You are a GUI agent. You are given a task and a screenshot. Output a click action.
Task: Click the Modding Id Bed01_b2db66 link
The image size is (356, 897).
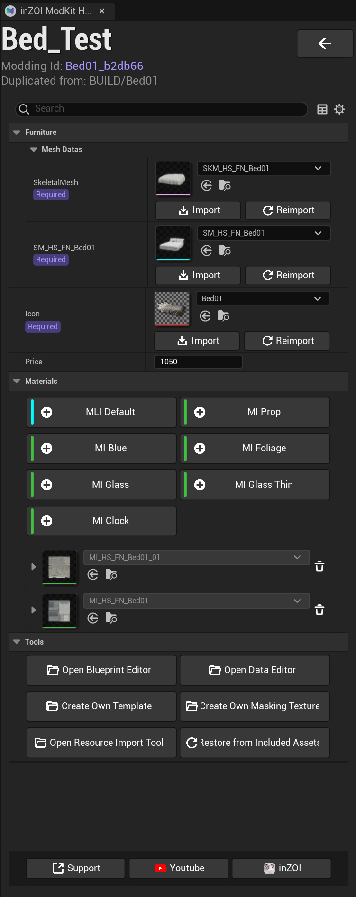[x=104, y=66]
